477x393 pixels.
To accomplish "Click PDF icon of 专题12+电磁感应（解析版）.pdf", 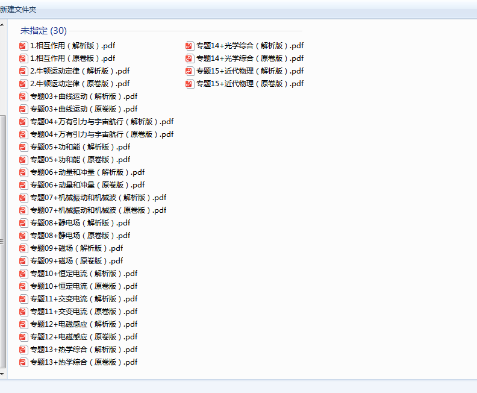I will click(x=23, y=324).
